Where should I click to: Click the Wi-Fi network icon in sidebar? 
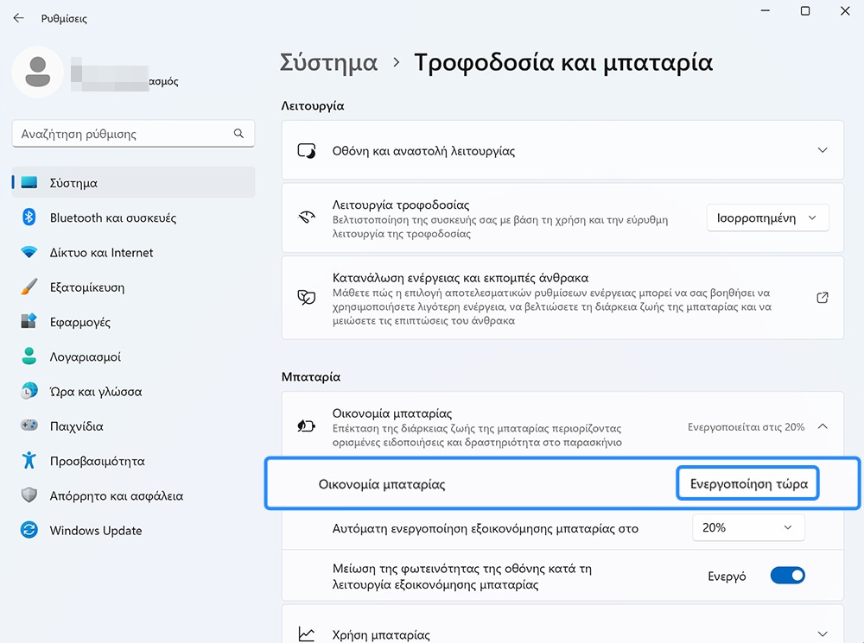click(29, 252)
